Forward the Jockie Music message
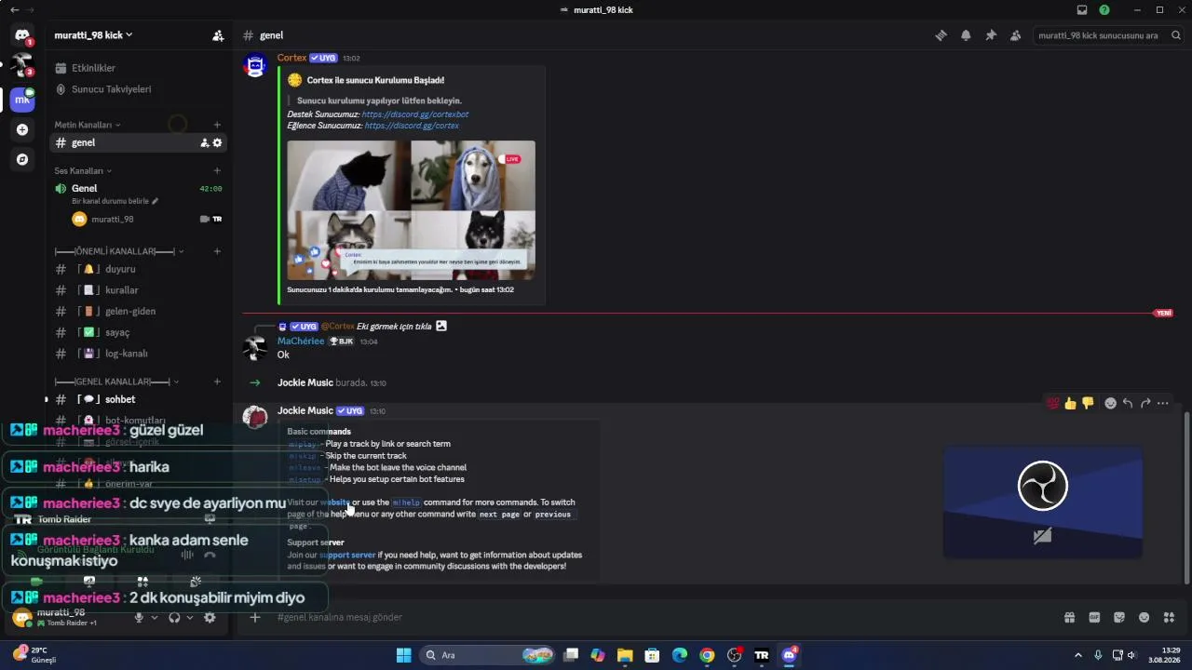The height and width of the screenshot is (670, 1192). click(x=1145, y=403)
